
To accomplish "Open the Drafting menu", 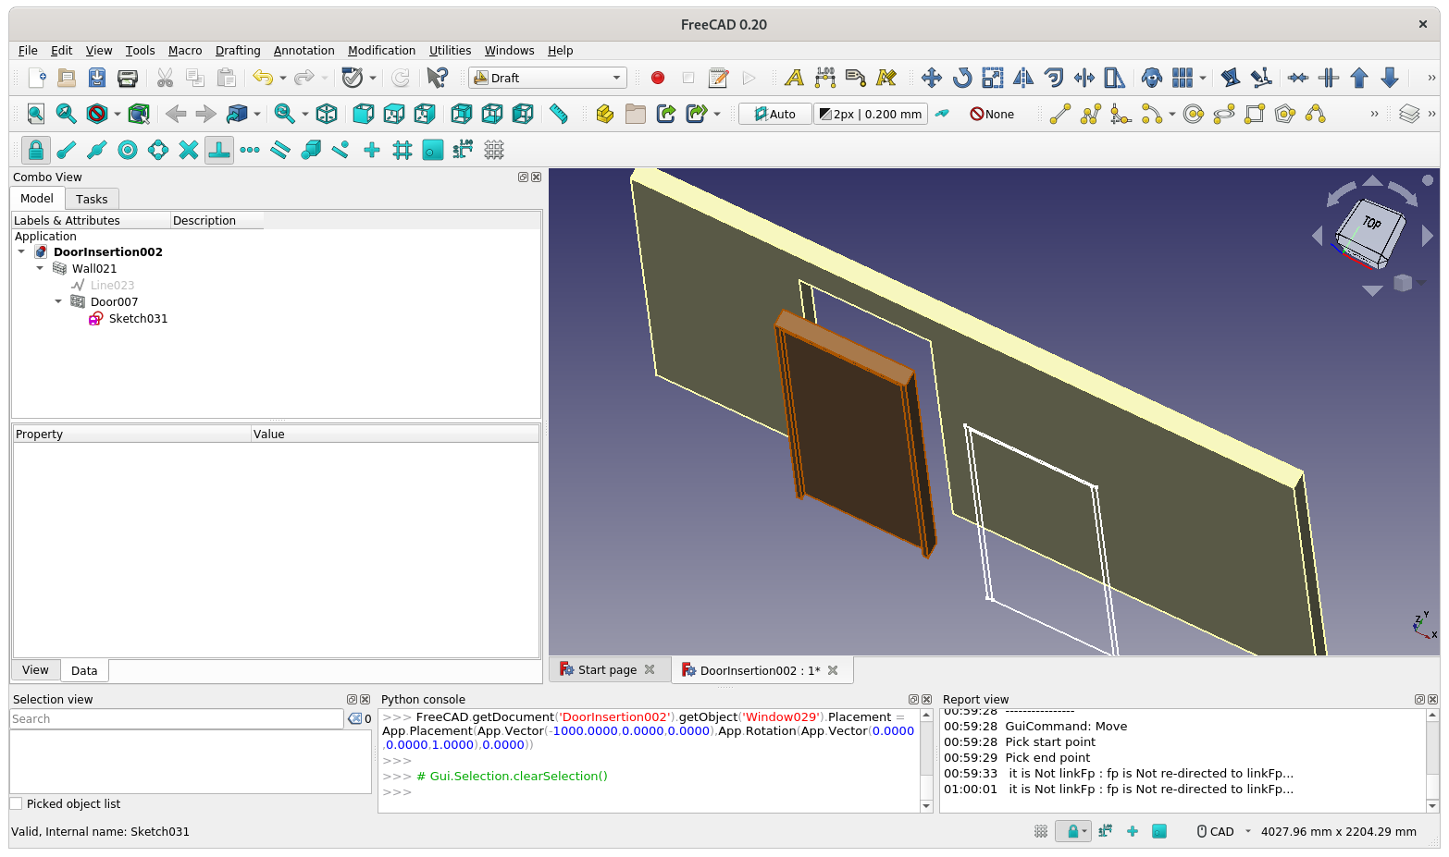I will click(x=238, y=50).
